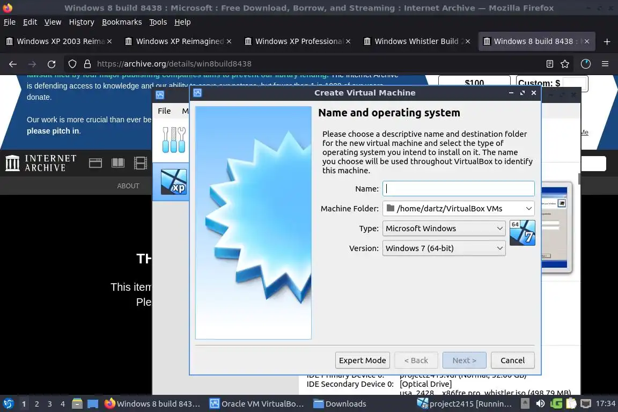618x412 pixels.
Task: Open the Version dropdown showing Windows 7 (64-bit)
Action: coord(444,248)
